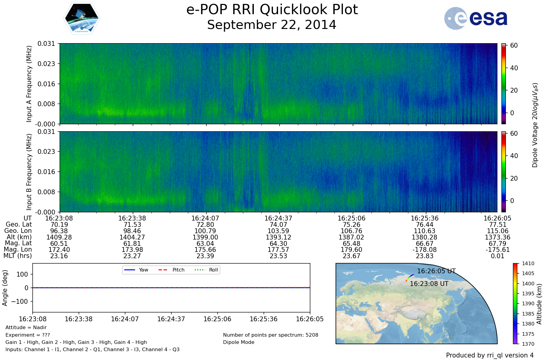Click 'Number of points per spectrum: 5208'
Screen dimensions: 544x362
tap(270, 335)
